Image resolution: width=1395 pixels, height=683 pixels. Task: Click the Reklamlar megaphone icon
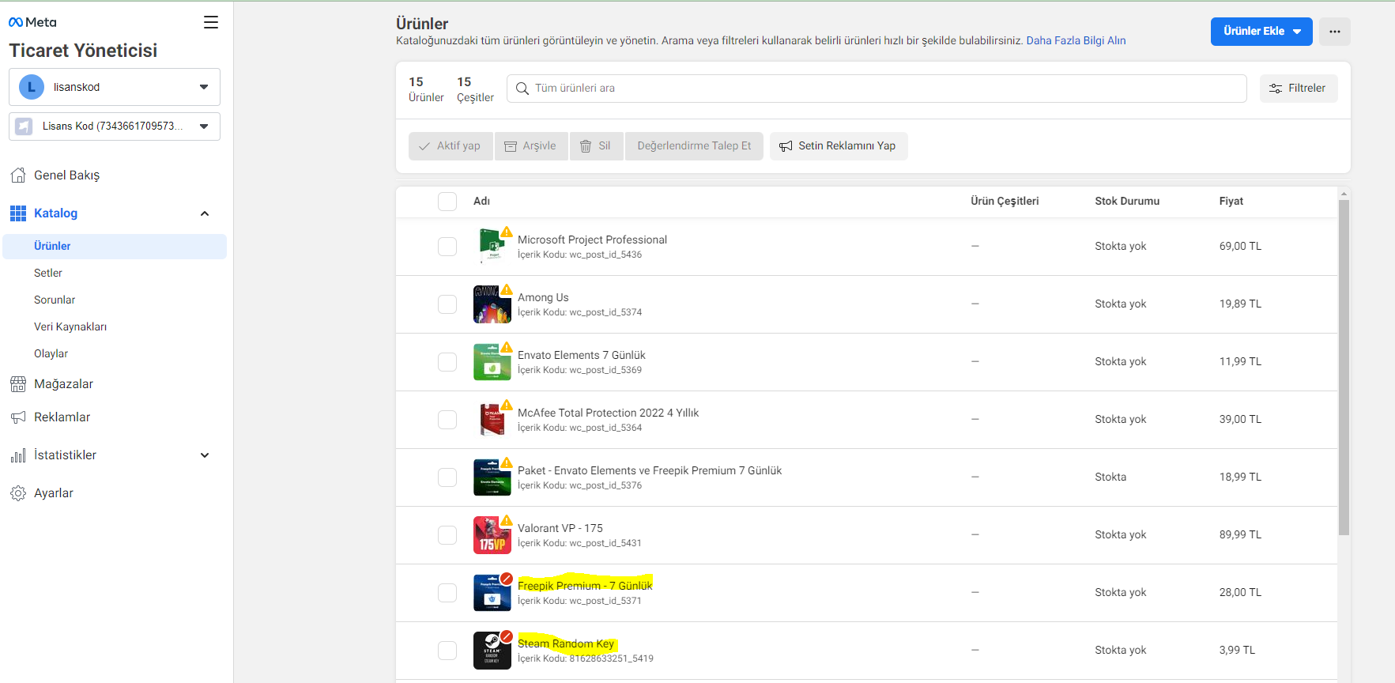pyautogui.click(x=18, y=417)
